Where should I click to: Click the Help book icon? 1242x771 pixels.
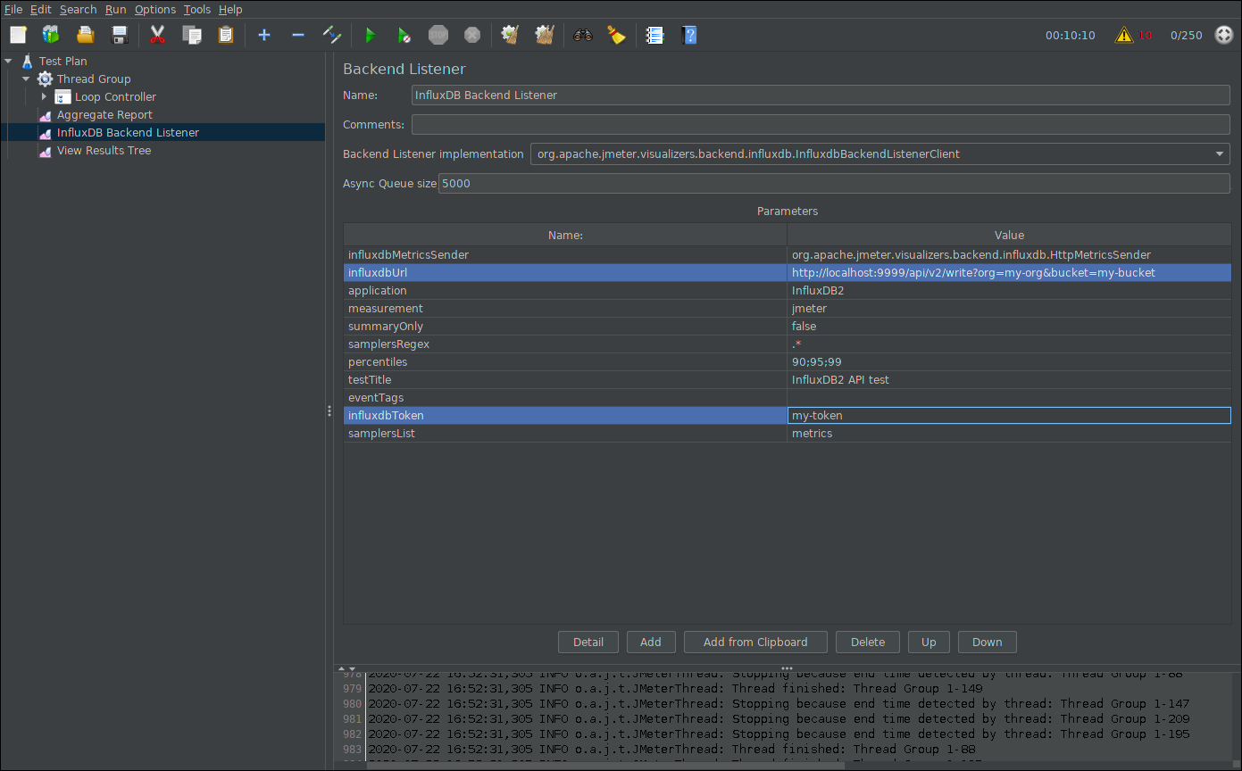tap(689, 35)
